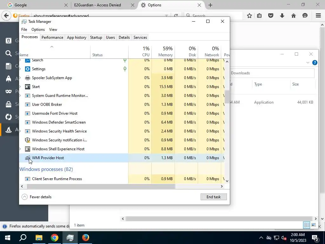Viewport: 325px width, 244px height.
Task: Open Firefox from taskbar
Action: coord(85,238)
